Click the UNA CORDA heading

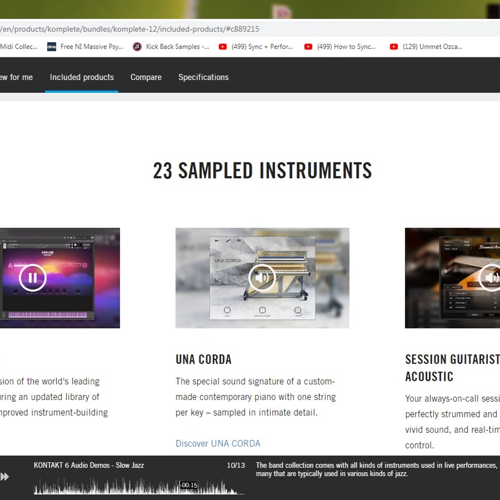(203, 359)
